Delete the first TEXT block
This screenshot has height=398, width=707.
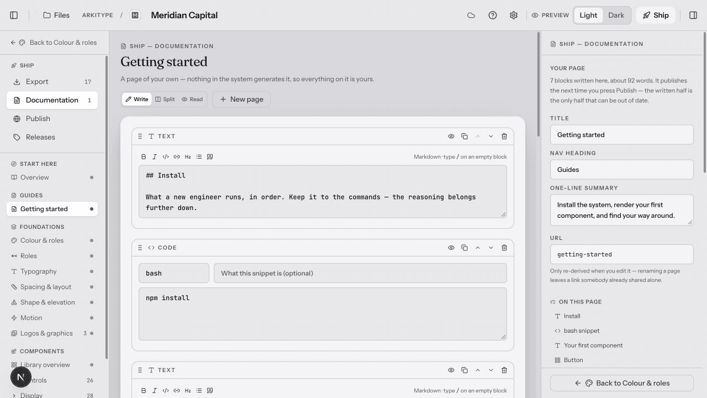pos(504,137)
